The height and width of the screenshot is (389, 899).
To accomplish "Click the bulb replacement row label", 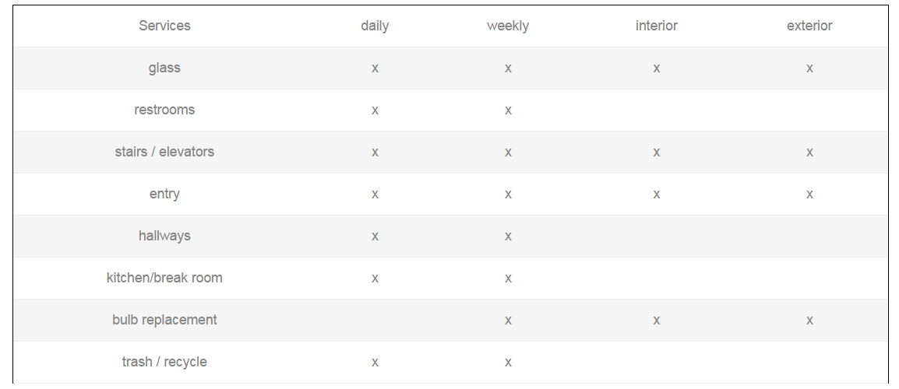I will coord(164,320).
